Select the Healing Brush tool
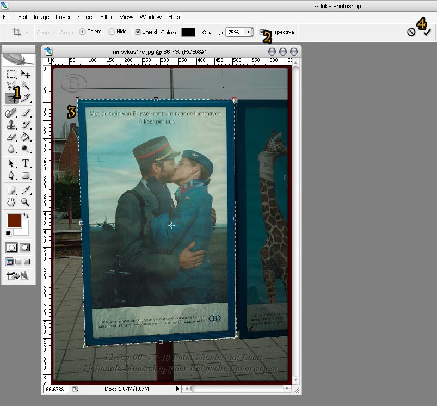Viewport: 437px width, 406px height. tap(11, 113)
